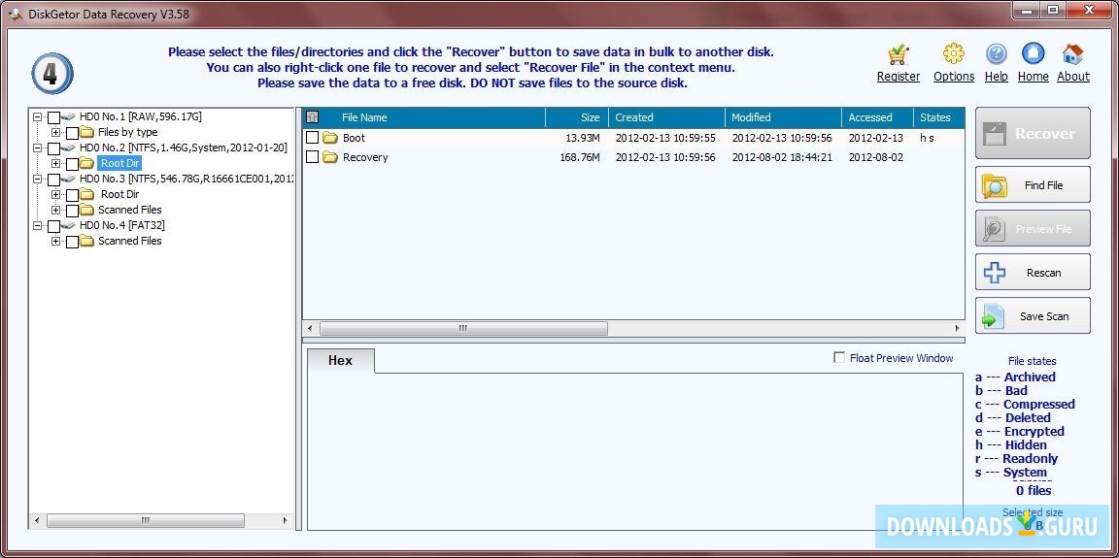Collapse the HD0 No.2 tree node
Viewport: 1119px width, 558px height.
(x=37, y=148)
